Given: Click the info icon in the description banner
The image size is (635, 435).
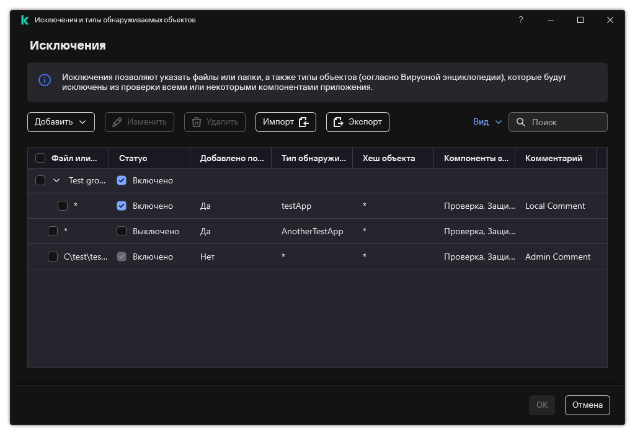Looking at the screenshot, I should [45, 80].
